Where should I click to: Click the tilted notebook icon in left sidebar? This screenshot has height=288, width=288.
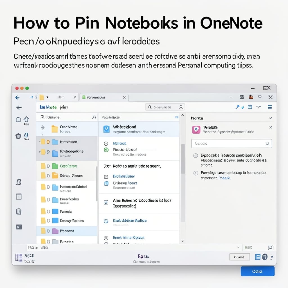click(19, 182)
